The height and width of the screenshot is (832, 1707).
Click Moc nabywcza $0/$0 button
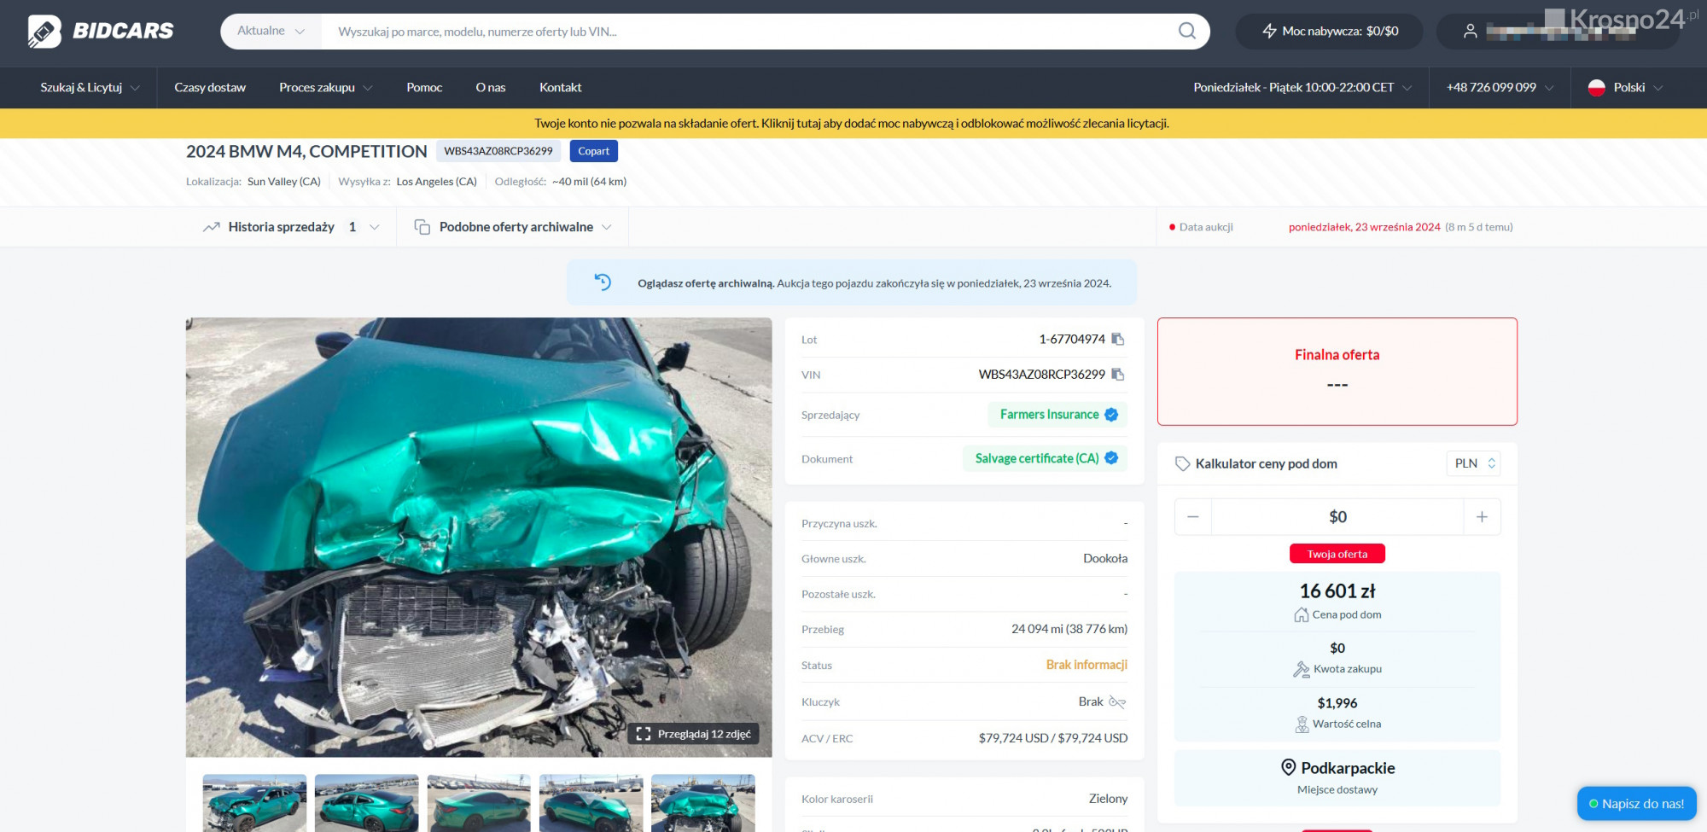click(x=1329, y=32)
